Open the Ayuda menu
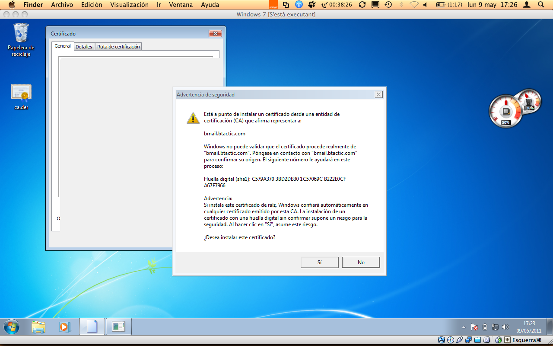553x346 pixels. 210,5
